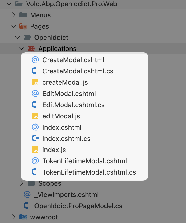
Task: Click the C# icon beside Index.cshtml.cs
Action: coord(35,139)
